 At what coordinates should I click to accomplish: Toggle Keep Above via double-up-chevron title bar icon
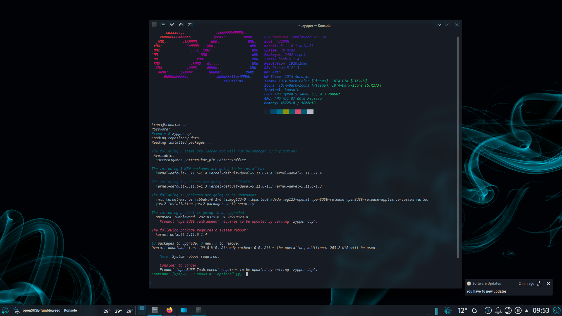tap(181, 25)
